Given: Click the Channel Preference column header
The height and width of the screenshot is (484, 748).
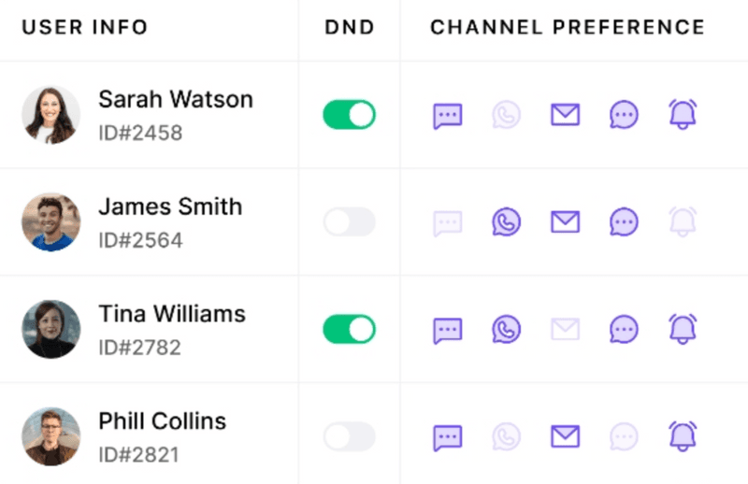Looking at the screenshot, I should click(568, 27).
